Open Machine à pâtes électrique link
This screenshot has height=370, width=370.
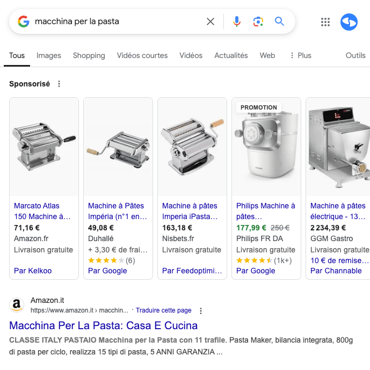[x=338, y=211]
